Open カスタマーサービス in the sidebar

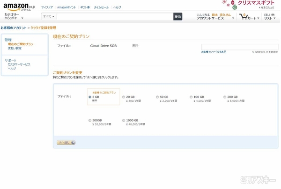pos(19,64)
